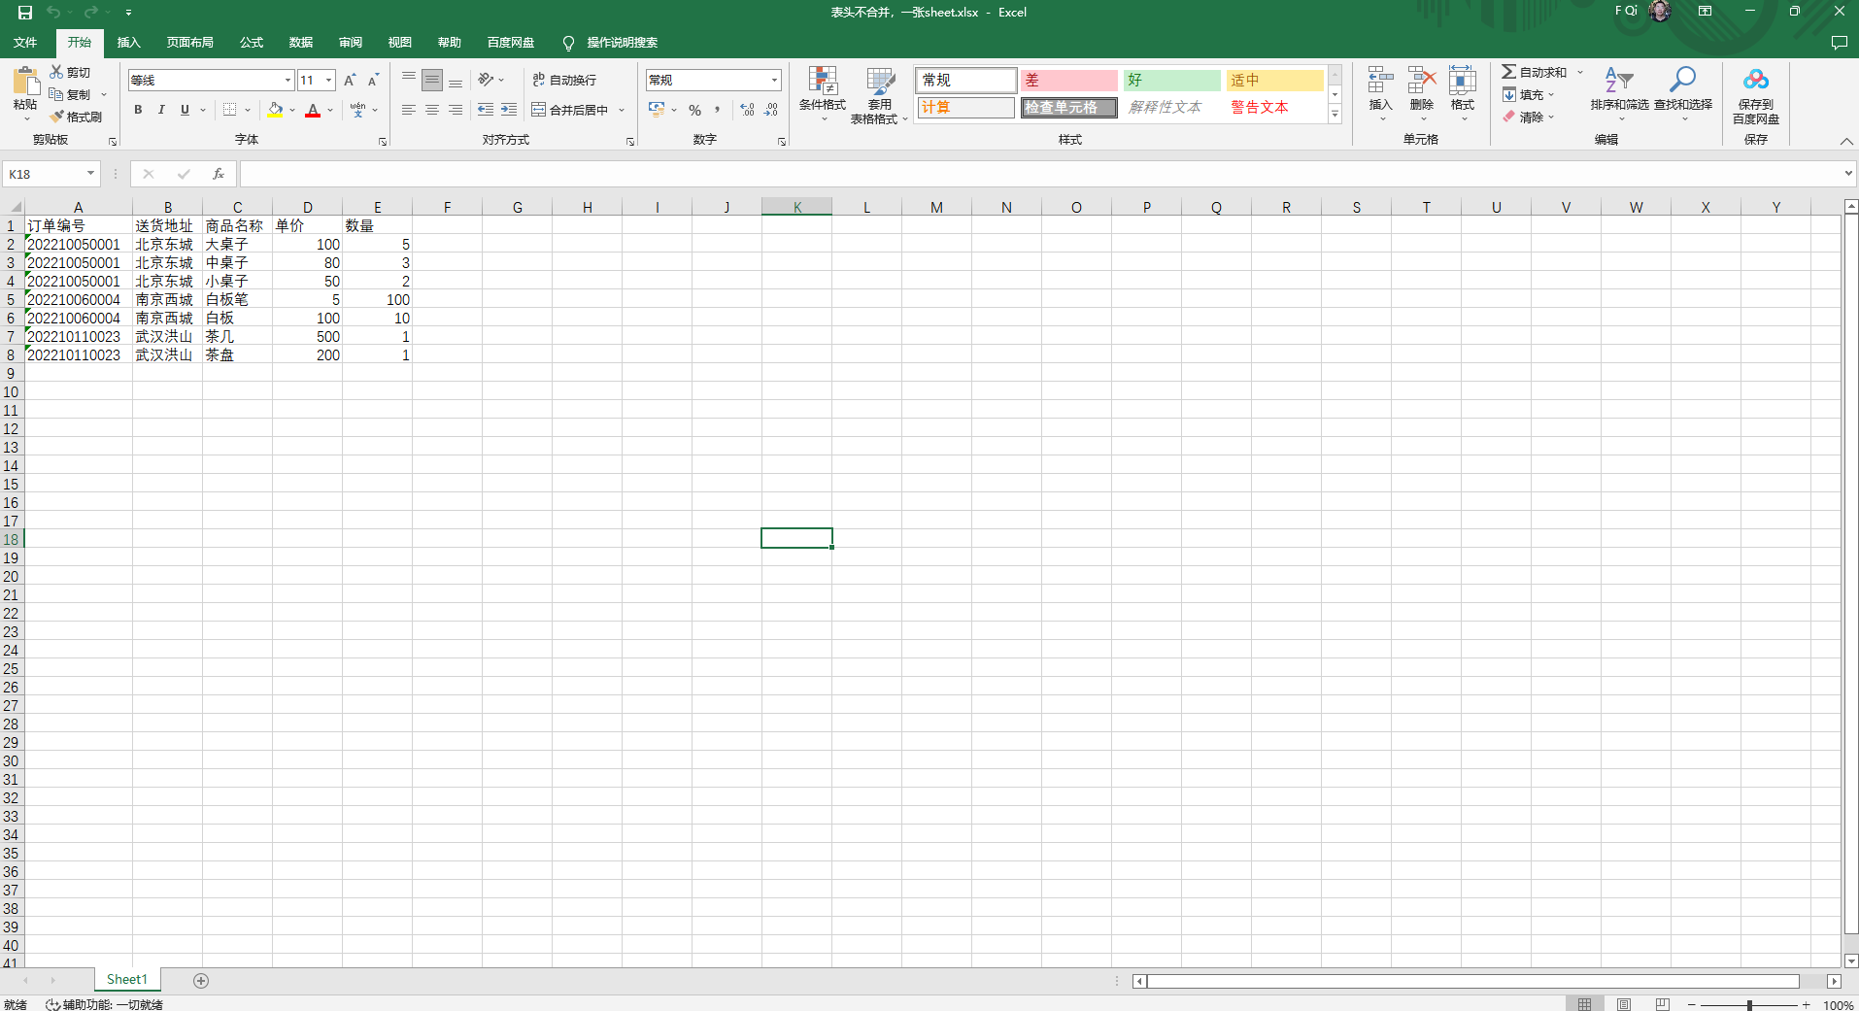Click Merge and Center (合并后居中)

pyautogui.click(x=570, y=110)
